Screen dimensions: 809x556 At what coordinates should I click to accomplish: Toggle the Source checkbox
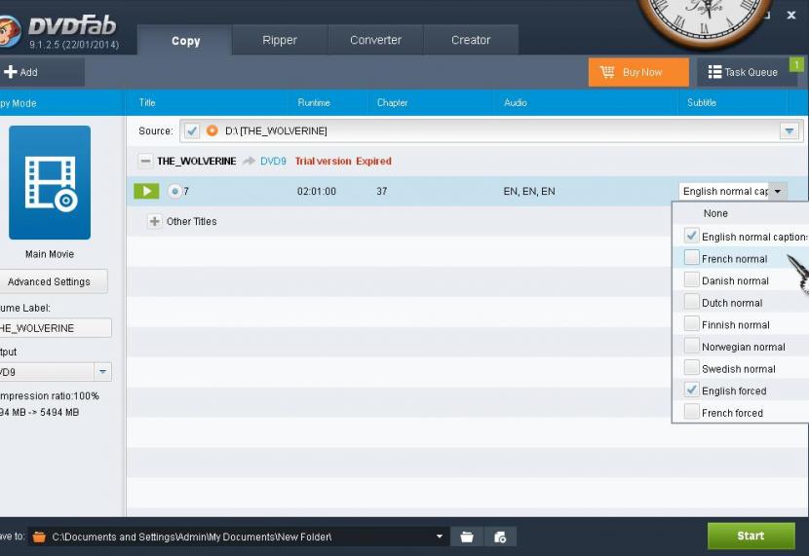[191, 130]
